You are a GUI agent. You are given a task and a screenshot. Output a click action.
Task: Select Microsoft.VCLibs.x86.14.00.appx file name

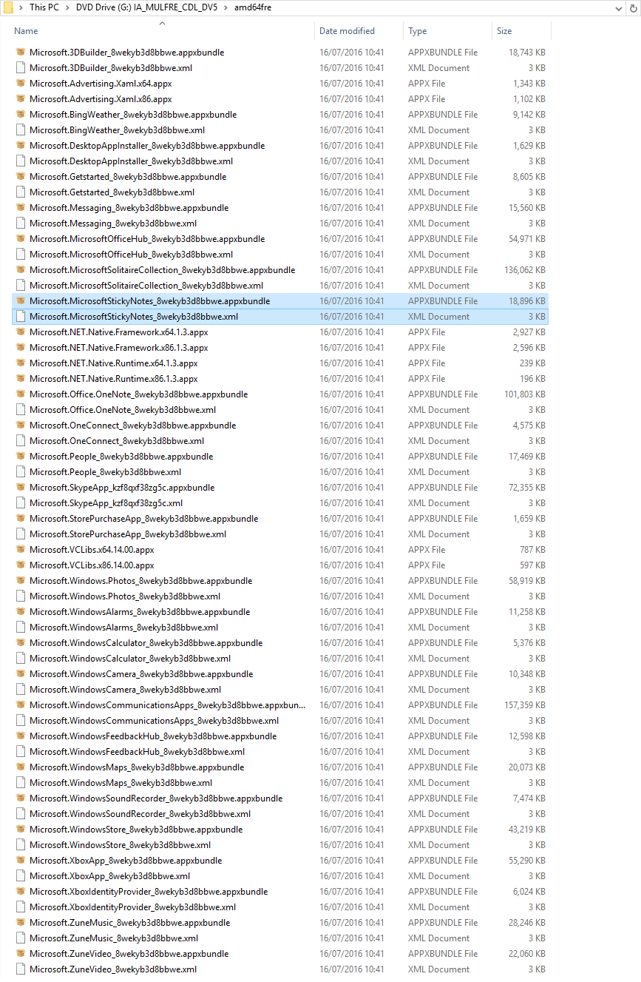point(92,565)
